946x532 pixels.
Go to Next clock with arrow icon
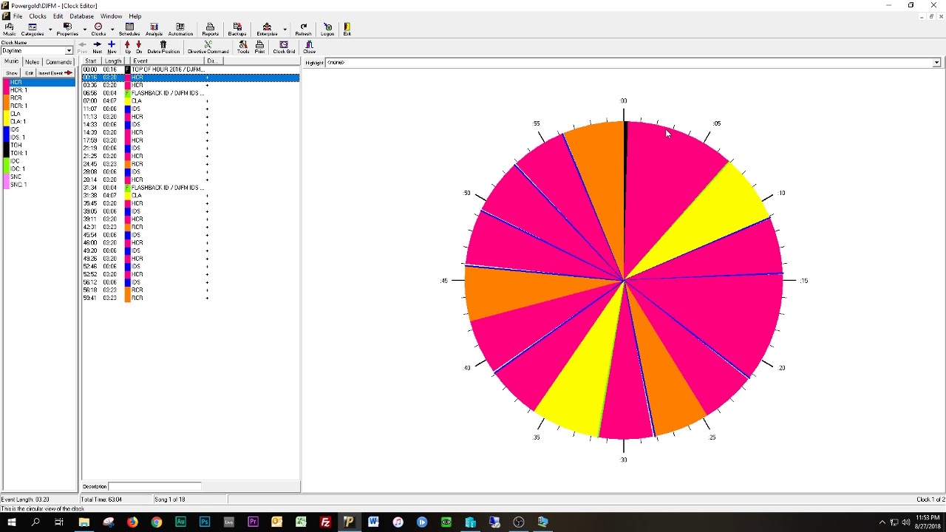pyautogui.click(x=97, y=47)
